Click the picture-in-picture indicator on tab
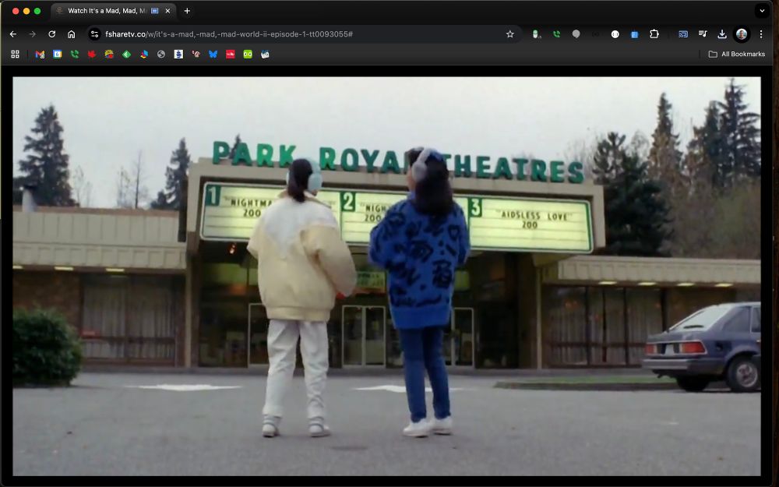 tap(154, 10)
